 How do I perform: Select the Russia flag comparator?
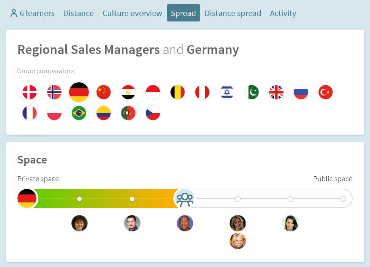[x=301, y=92]
